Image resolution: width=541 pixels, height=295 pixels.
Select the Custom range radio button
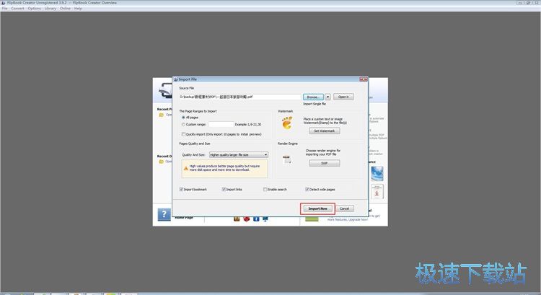point(183,125)
